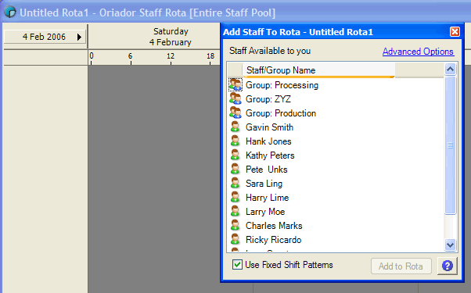The height and width of the screenshot is (293, 471).
Task: Click the staff list scroll up arrow
Action: coord(450,70)
